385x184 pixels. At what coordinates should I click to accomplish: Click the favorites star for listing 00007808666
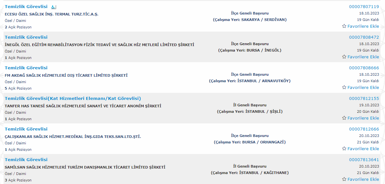pyautogui.click(x=344, y=87)
